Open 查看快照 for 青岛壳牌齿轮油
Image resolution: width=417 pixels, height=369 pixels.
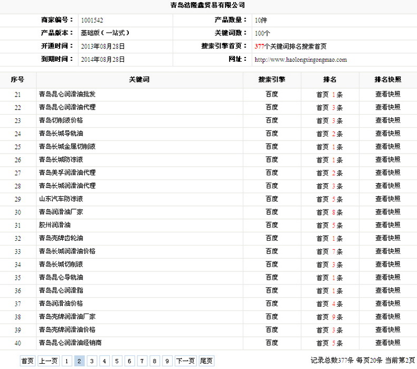pos(388,238)
